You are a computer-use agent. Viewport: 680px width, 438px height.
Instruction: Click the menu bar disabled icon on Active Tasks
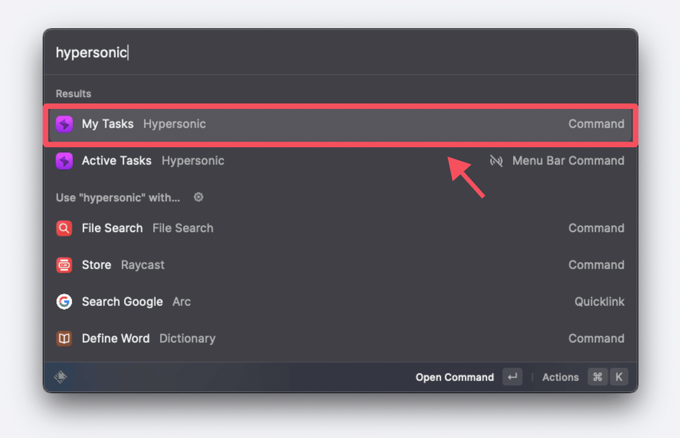[496, 161]
